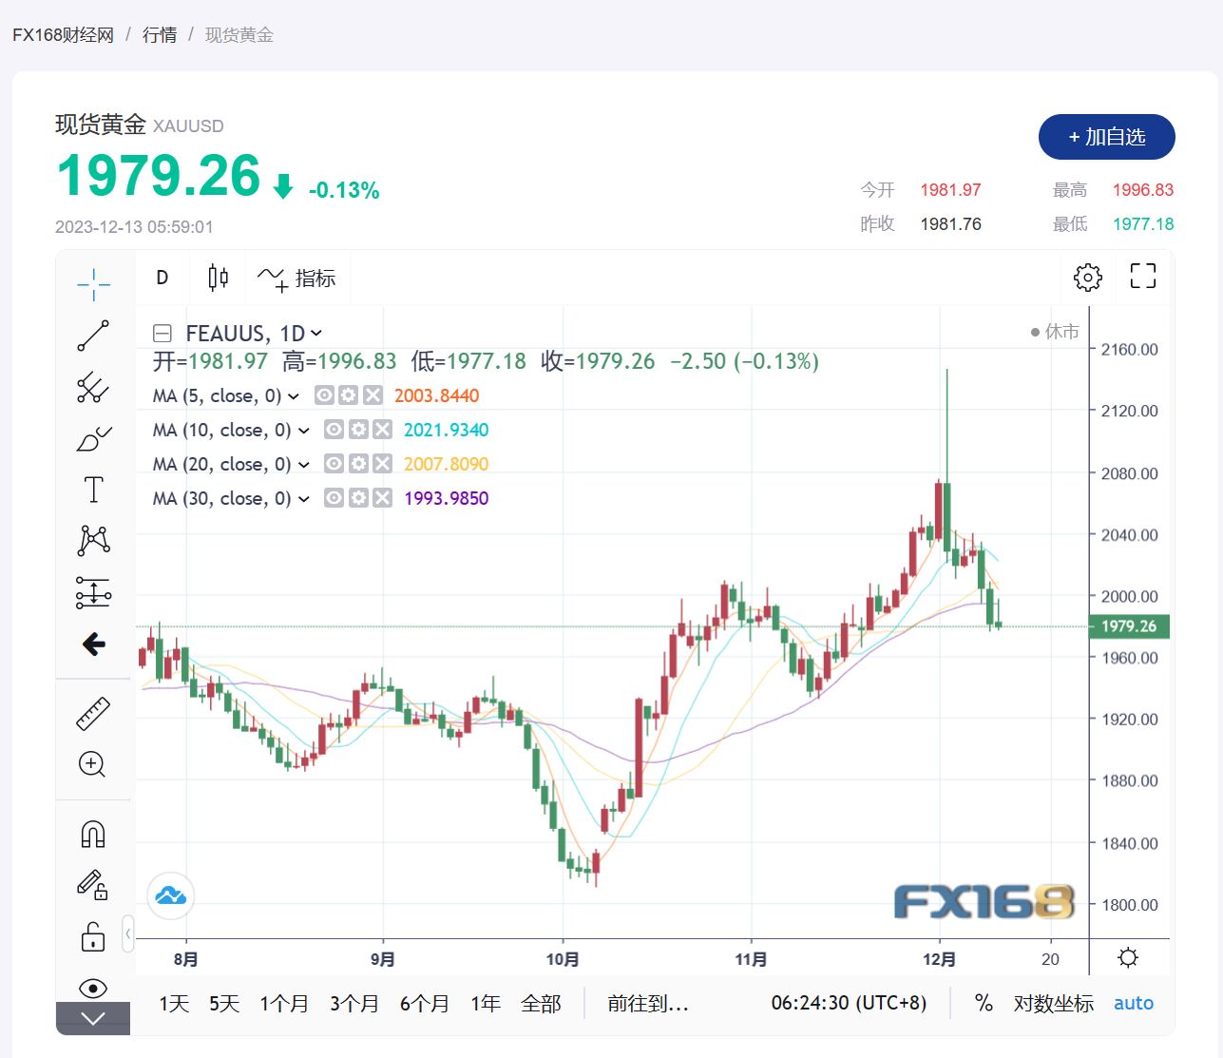Screen dimensions: 1223x1058
Task: Switch to the 3个月 time range
Action: 354,1004
